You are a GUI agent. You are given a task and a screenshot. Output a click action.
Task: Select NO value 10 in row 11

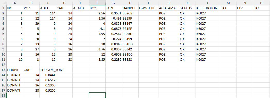point(15,60)
